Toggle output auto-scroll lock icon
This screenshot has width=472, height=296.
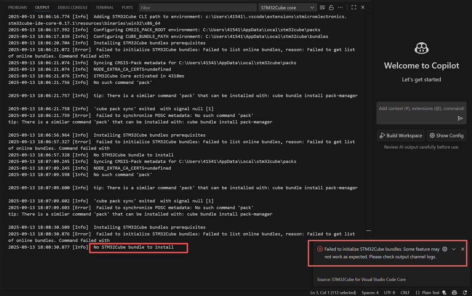click(331, 8)
